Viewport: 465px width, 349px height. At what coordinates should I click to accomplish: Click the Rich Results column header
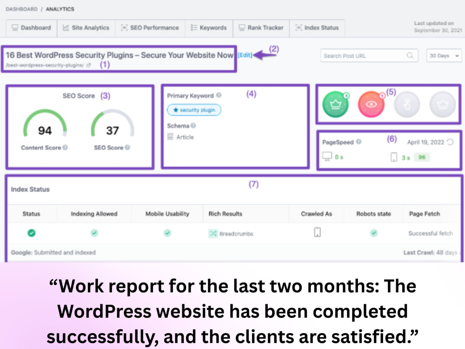coord(226,214)
